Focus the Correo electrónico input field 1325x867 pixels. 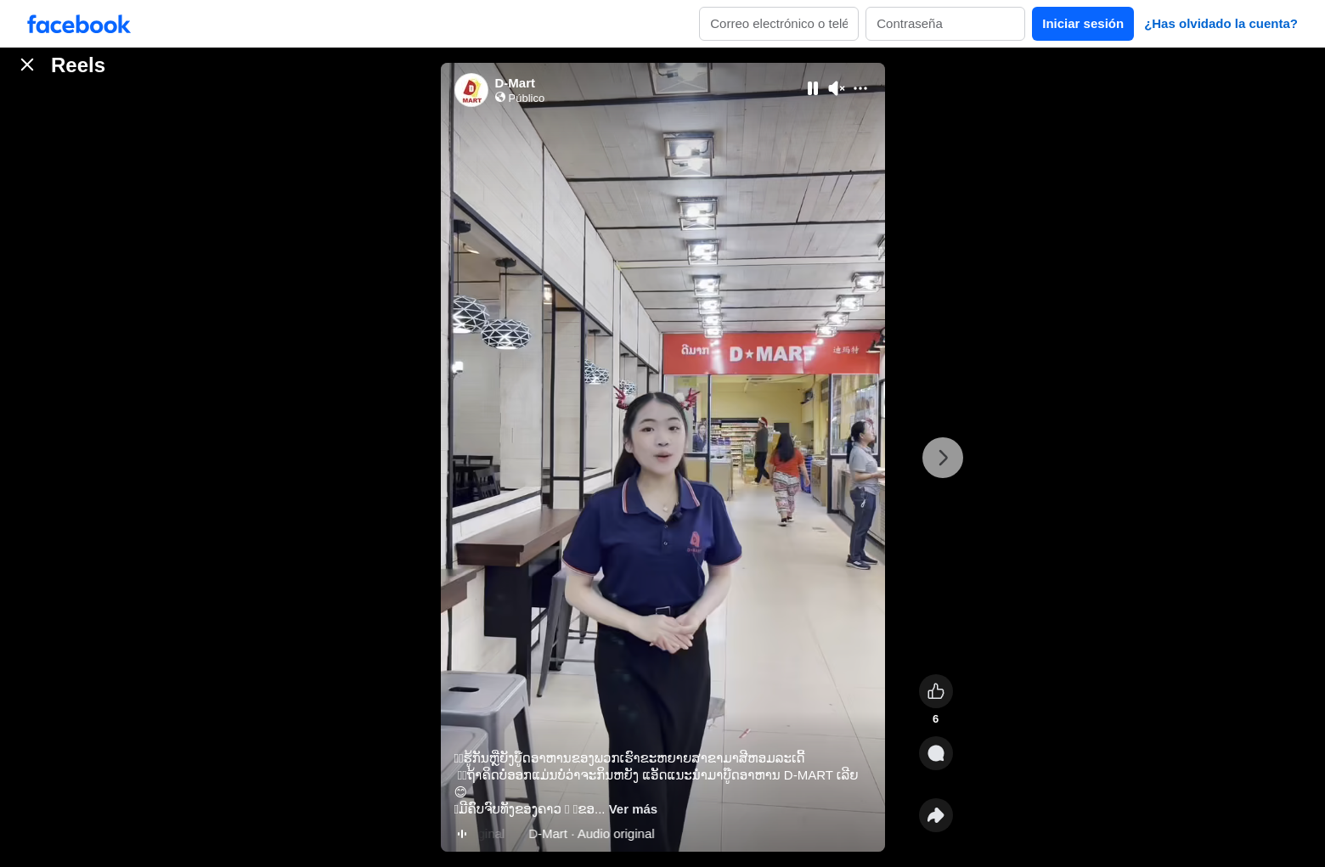pos(779,24)
